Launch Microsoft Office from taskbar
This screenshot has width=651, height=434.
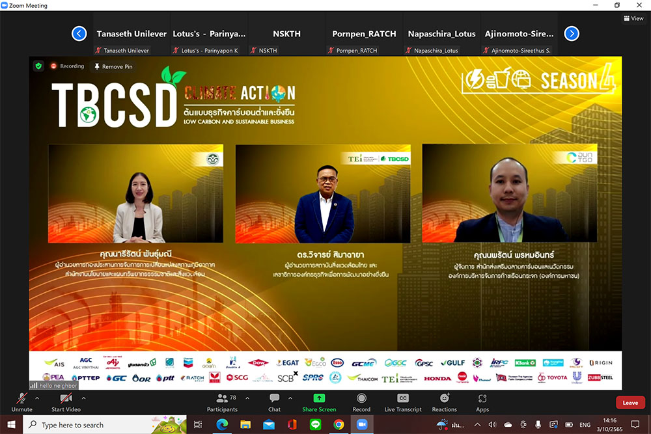click(x=292, y=424)
